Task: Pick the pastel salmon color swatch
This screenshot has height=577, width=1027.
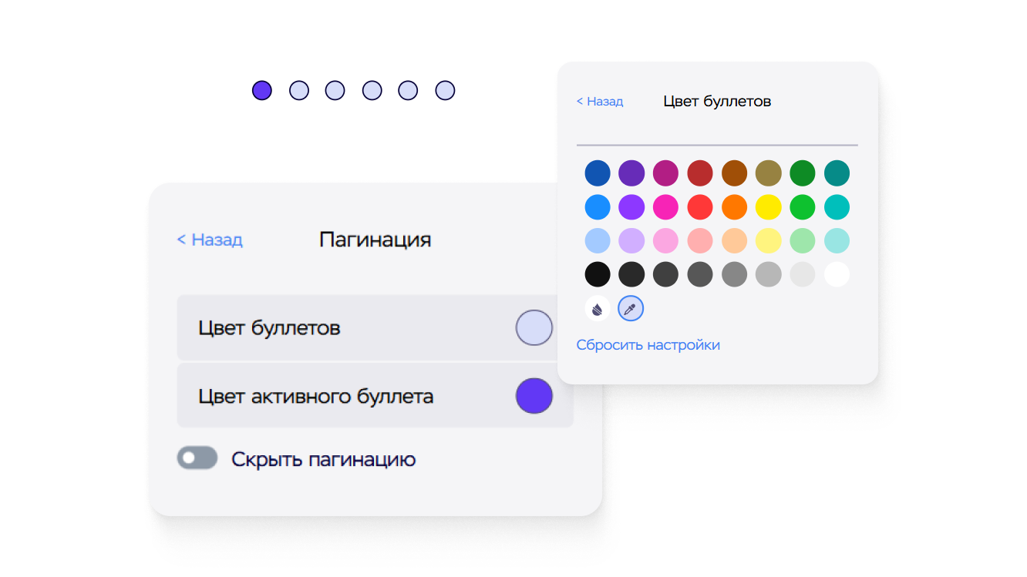Action: (700, 241)
